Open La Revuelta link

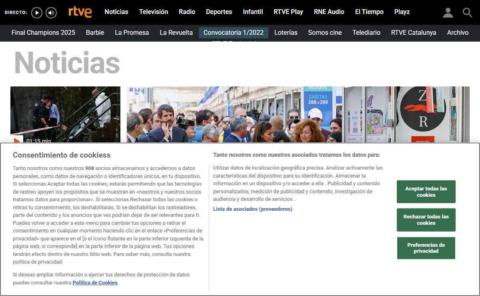[176, 33]
